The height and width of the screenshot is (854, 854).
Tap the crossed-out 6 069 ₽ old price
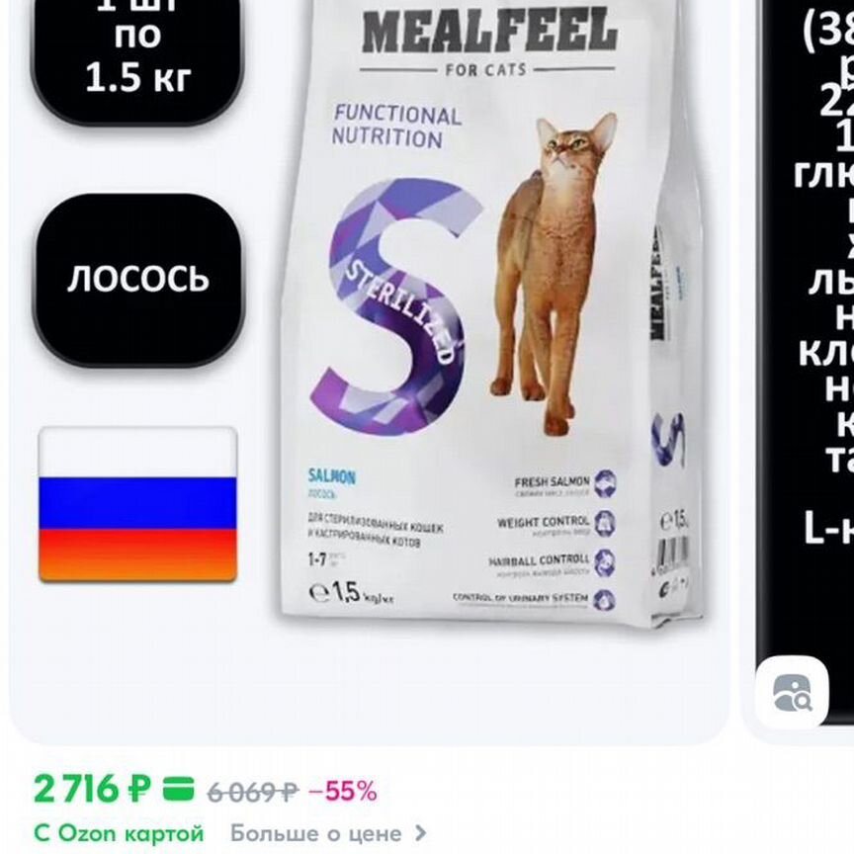253,792
